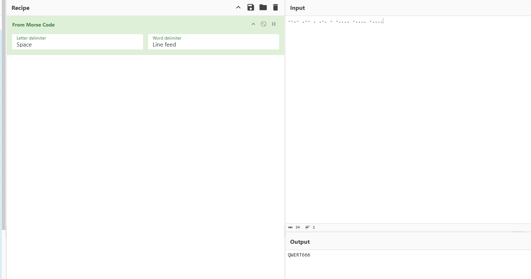Save the current recipe
Viewport: 531px width, 279px height.
250,8
